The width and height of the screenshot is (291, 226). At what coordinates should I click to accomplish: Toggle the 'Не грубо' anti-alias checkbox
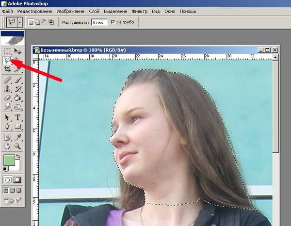(x=113, y=22)
